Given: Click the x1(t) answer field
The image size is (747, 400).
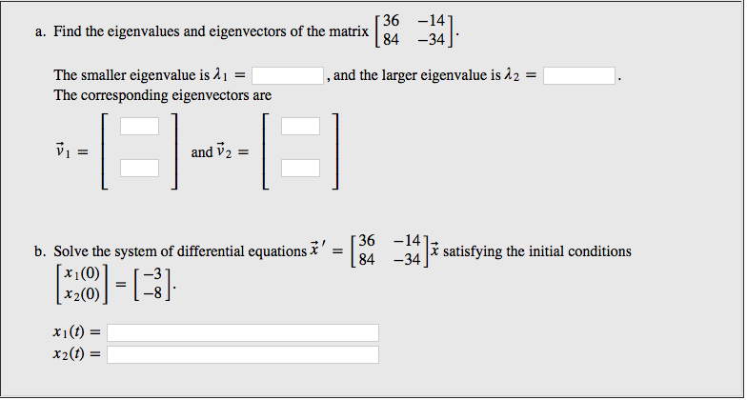Looking at the screenshot, I should (243, 333).
